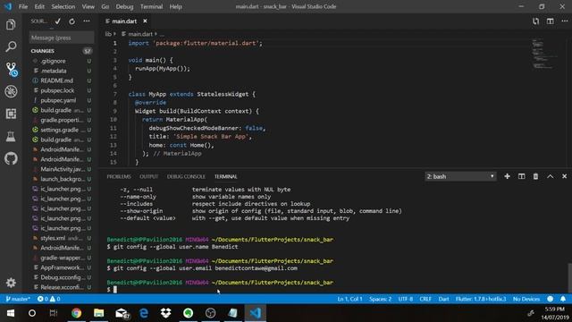Click the commit message input field

tap(62, 38)
